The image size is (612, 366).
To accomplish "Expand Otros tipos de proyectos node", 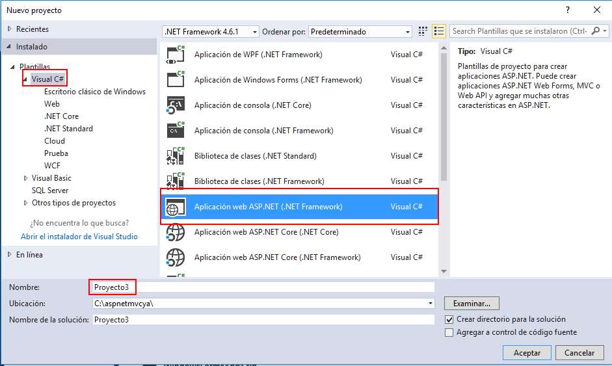I will point(26,203).
